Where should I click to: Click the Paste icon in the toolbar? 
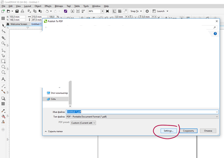coord(40,11)
